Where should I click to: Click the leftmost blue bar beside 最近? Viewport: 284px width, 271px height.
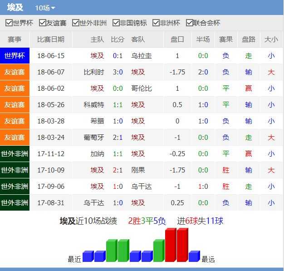point(88,256)
